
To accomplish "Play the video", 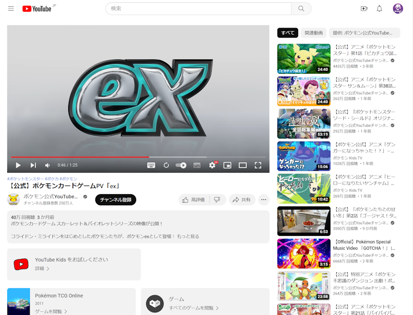I will point(18,165).
